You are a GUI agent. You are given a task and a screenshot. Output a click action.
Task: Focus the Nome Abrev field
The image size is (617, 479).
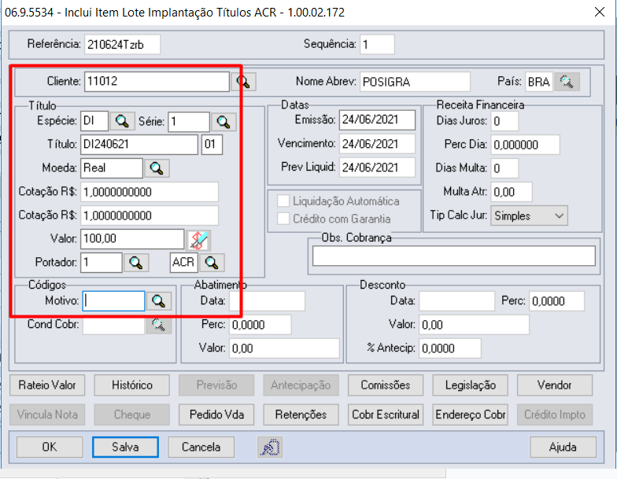pyautogui.click(x=415, y=82)
